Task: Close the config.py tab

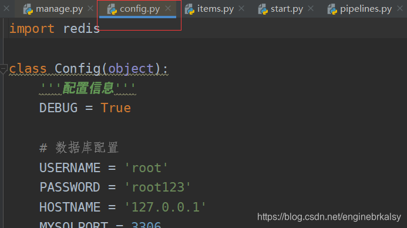Action: (x=168, y=9)
